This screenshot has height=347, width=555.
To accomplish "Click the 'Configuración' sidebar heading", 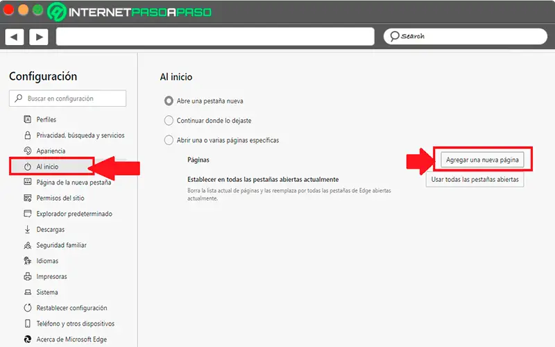I will (x=43, y=76).
